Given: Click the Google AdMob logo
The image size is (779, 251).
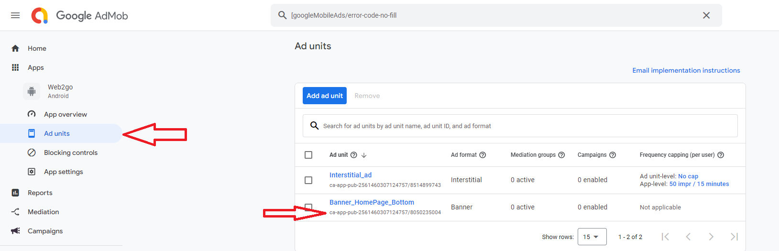Looking at the screenshot, I should coord(80,15).
